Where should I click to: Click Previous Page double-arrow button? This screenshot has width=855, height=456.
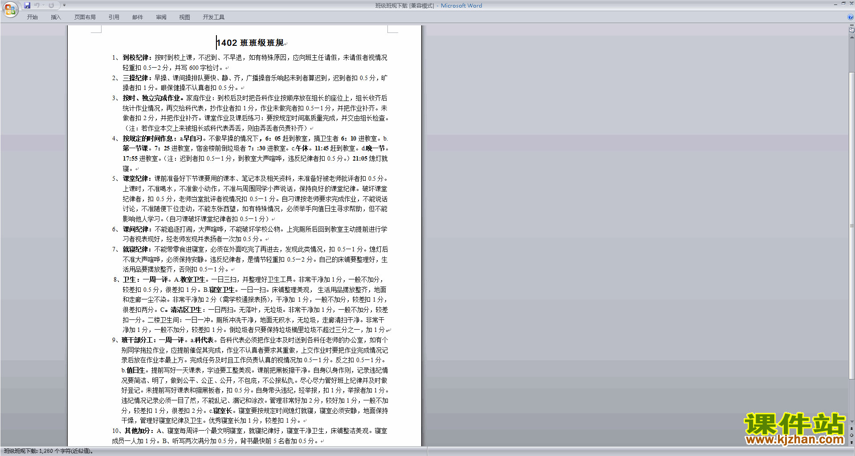click(x=852, y=429)
